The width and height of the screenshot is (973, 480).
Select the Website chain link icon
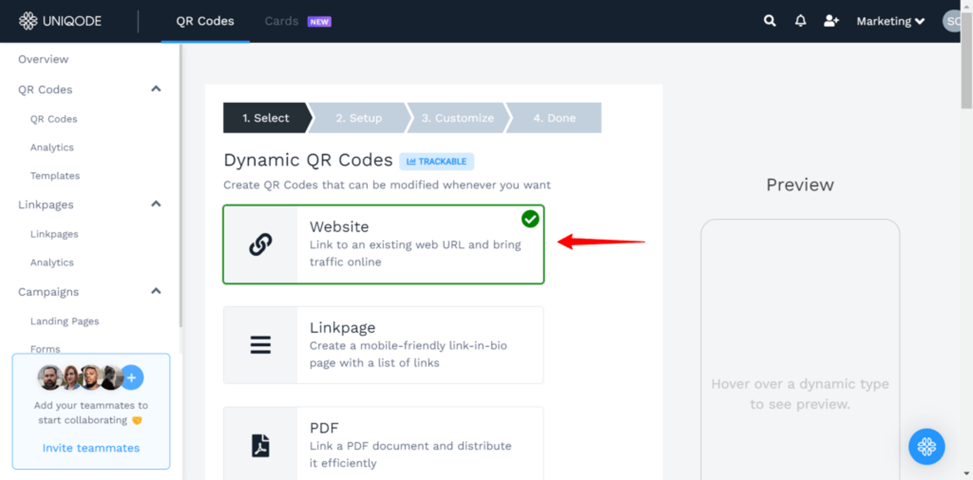260,244
